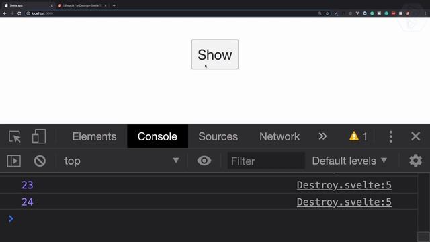Select the Console tab
Screen dimensions: 430x242
(157, 136)
